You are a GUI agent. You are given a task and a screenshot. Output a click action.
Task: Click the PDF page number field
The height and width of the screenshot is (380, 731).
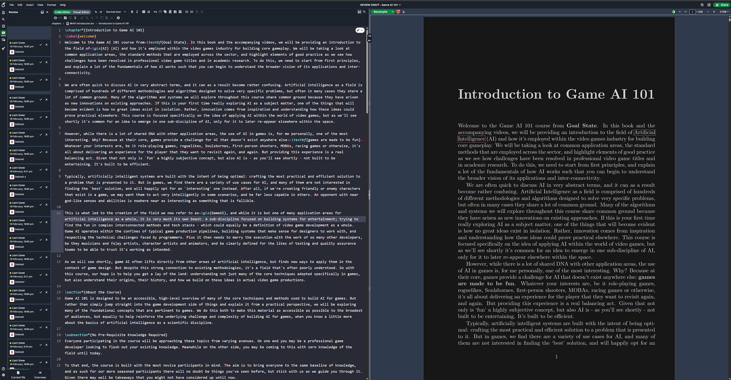click(x=692, y=12)
